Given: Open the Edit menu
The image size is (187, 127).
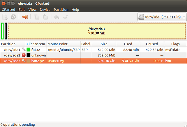Looking at the screenshot, I should tap(22, 9).
